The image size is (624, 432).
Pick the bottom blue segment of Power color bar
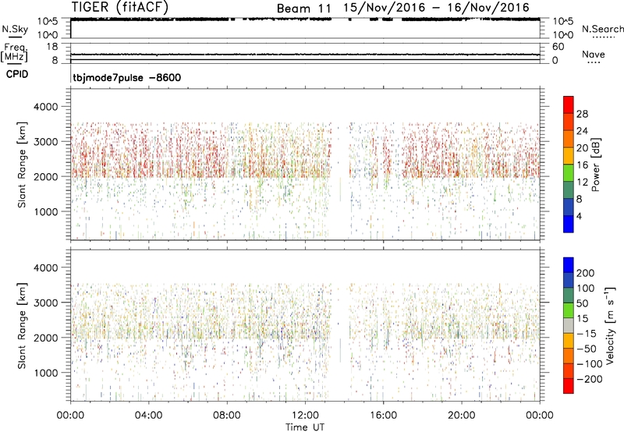click(x=569, y=224)
